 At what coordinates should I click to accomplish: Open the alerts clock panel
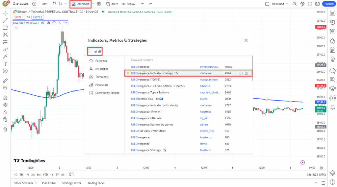(332, 22)
